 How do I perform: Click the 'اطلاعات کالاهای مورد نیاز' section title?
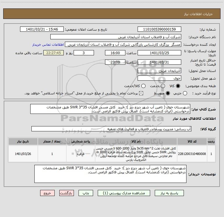(194, 119)
